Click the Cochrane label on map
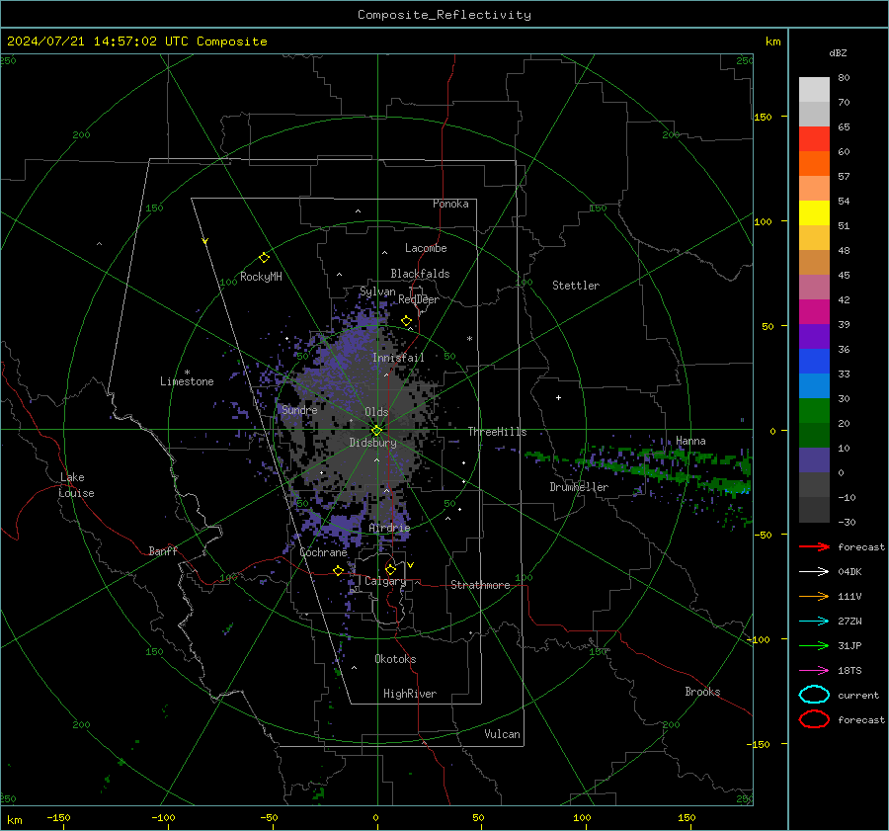This screenshot has height=831, width=889. click(323, 552)
